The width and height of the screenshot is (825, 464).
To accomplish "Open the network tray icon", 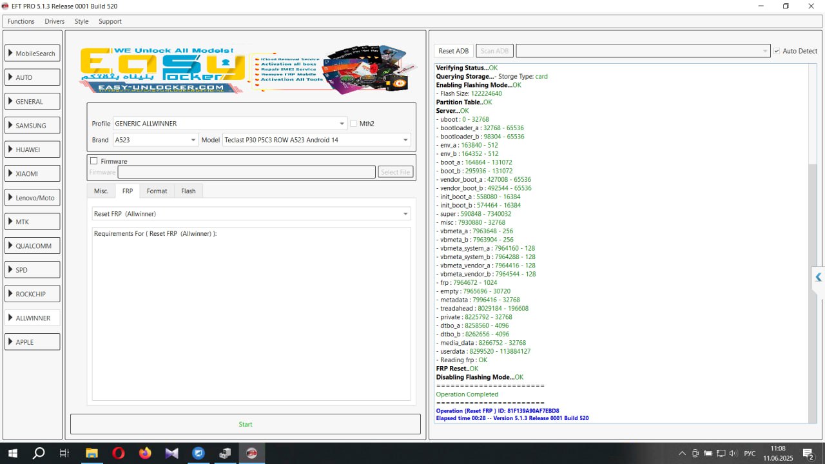I will click(x=721, y=453).
